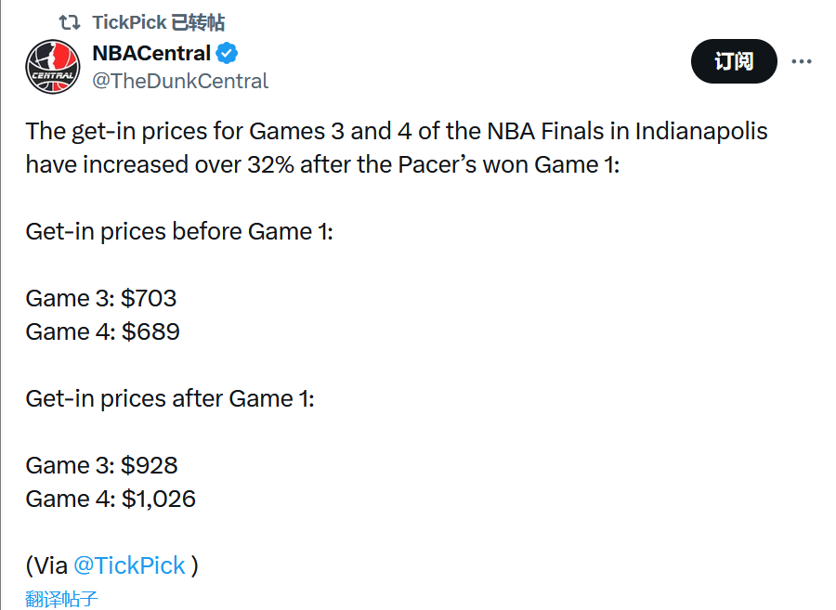Click the 'Game 4: $689' line
836x610 pixels.
coord(102,331)
